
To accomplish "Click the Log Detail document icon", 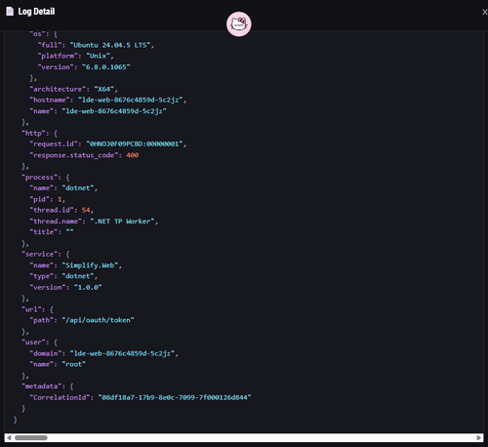I will 10,12.
